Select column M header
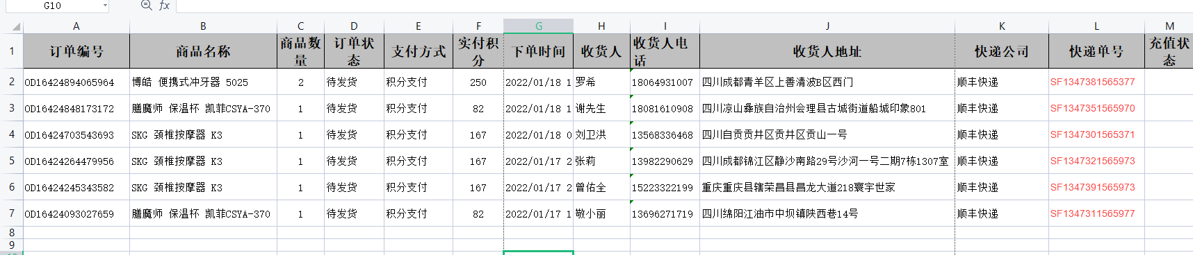The width and height of the screenshot is (1193, 255). pyautogui.click(x=1169, y=26)
